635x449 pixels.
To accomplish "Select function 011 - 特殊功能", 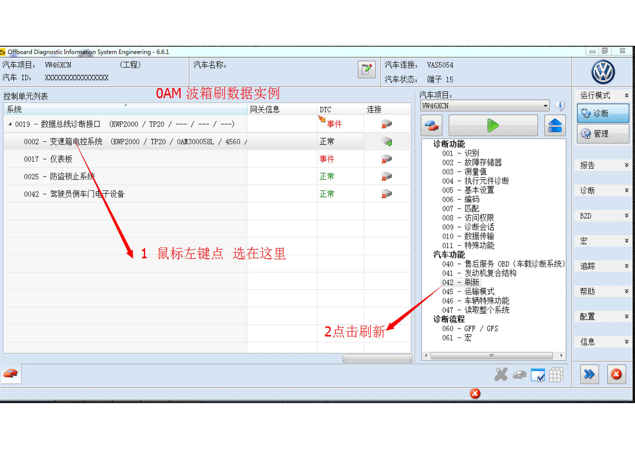I will [468, 245].
